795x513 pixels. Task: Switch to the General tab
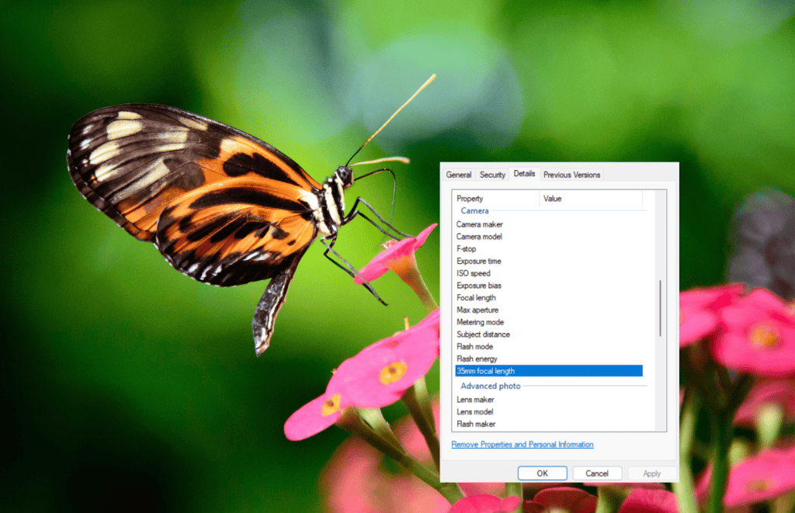458,175
